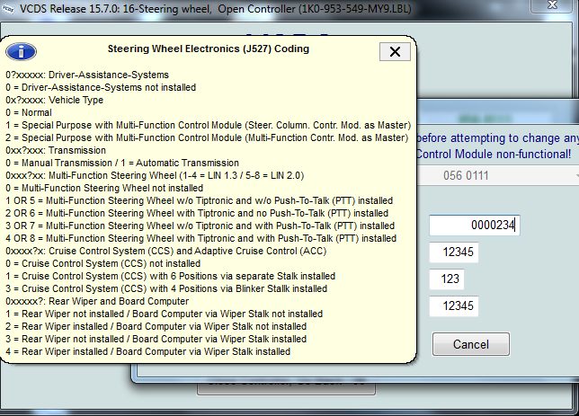Click the '3 OR 7' steering wheel option line
This screenshot has height=416, width=579.
[200, 226]
